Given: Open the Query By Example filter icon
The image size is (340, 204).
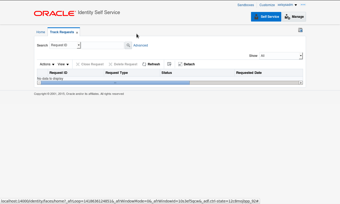Looking at the screenshot, I should [x=169, y=64].
